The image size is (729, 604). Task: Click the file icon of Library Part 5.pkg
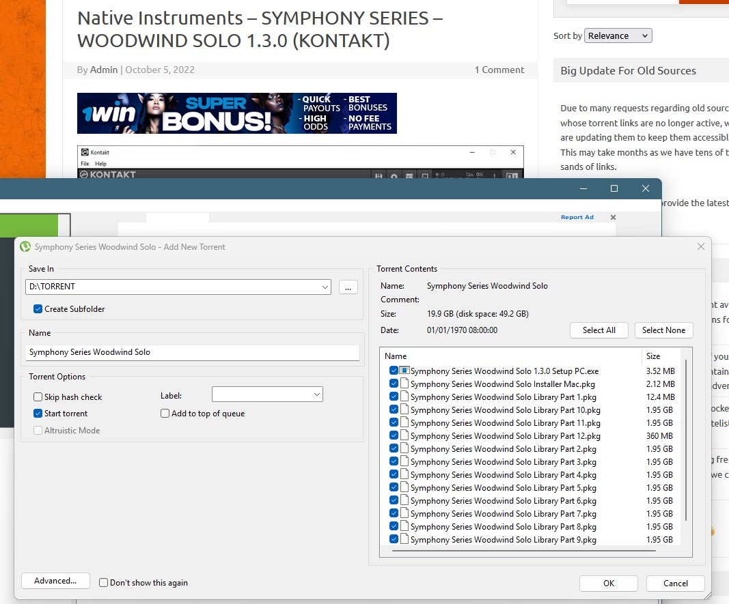pyautogui.click(x=404, y=487)
